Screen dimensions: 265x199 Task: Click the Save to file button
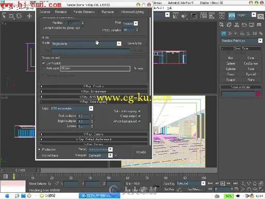click(135, 44)
